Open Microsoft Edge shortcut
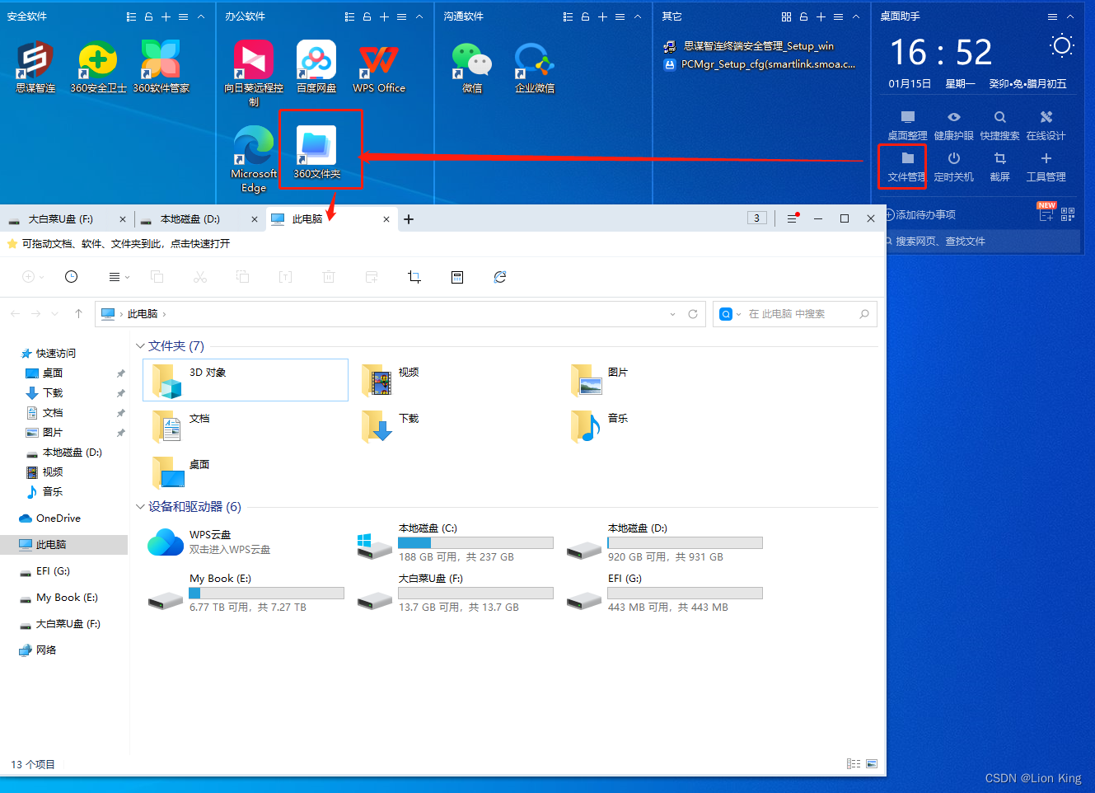The image size is (1095, 793). point(254,158)
